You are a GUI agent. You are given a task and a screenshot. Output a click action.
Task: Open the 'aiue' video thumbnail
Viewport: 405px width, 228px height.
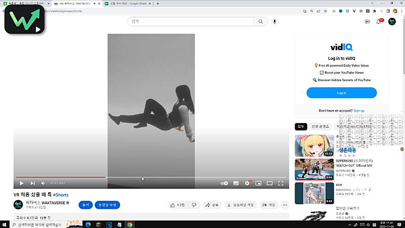click(x=314, y=193)
